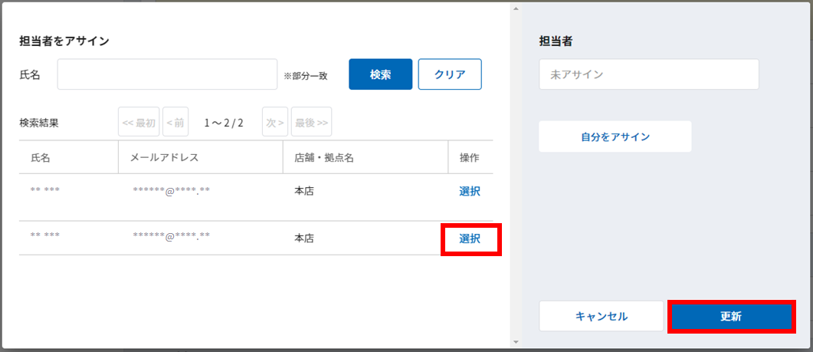Click 本店 in the second result row

click(x=304, y=239)
